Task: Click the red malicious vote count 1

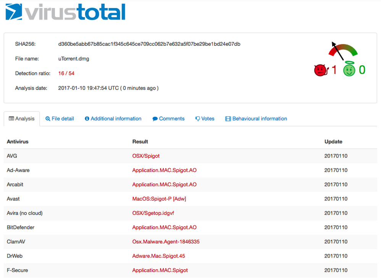Action: point(334,70)
